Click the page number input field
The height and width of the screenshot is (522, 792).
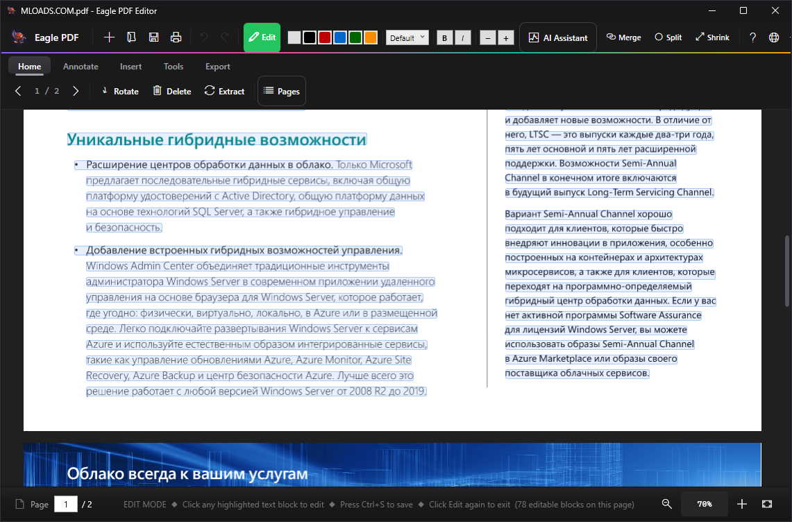point(66,505)
